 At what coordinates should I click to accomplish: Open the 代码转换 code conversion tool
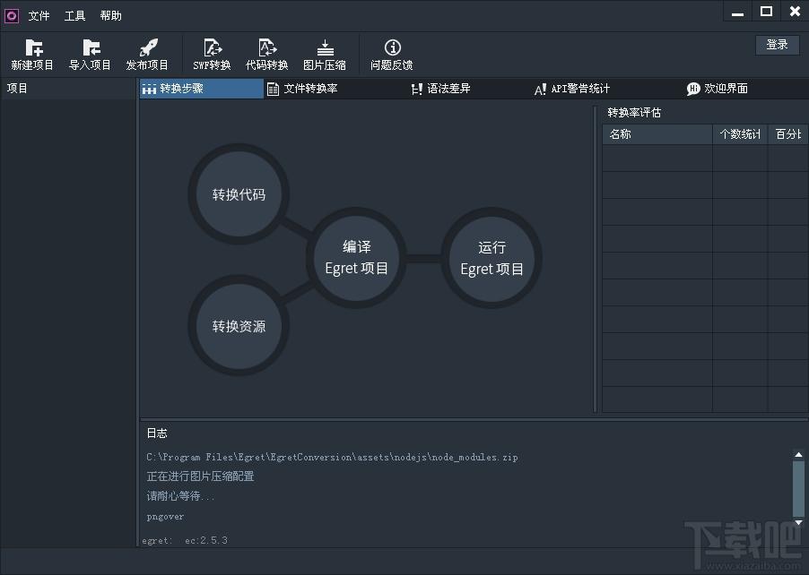(x=266, y=54)
